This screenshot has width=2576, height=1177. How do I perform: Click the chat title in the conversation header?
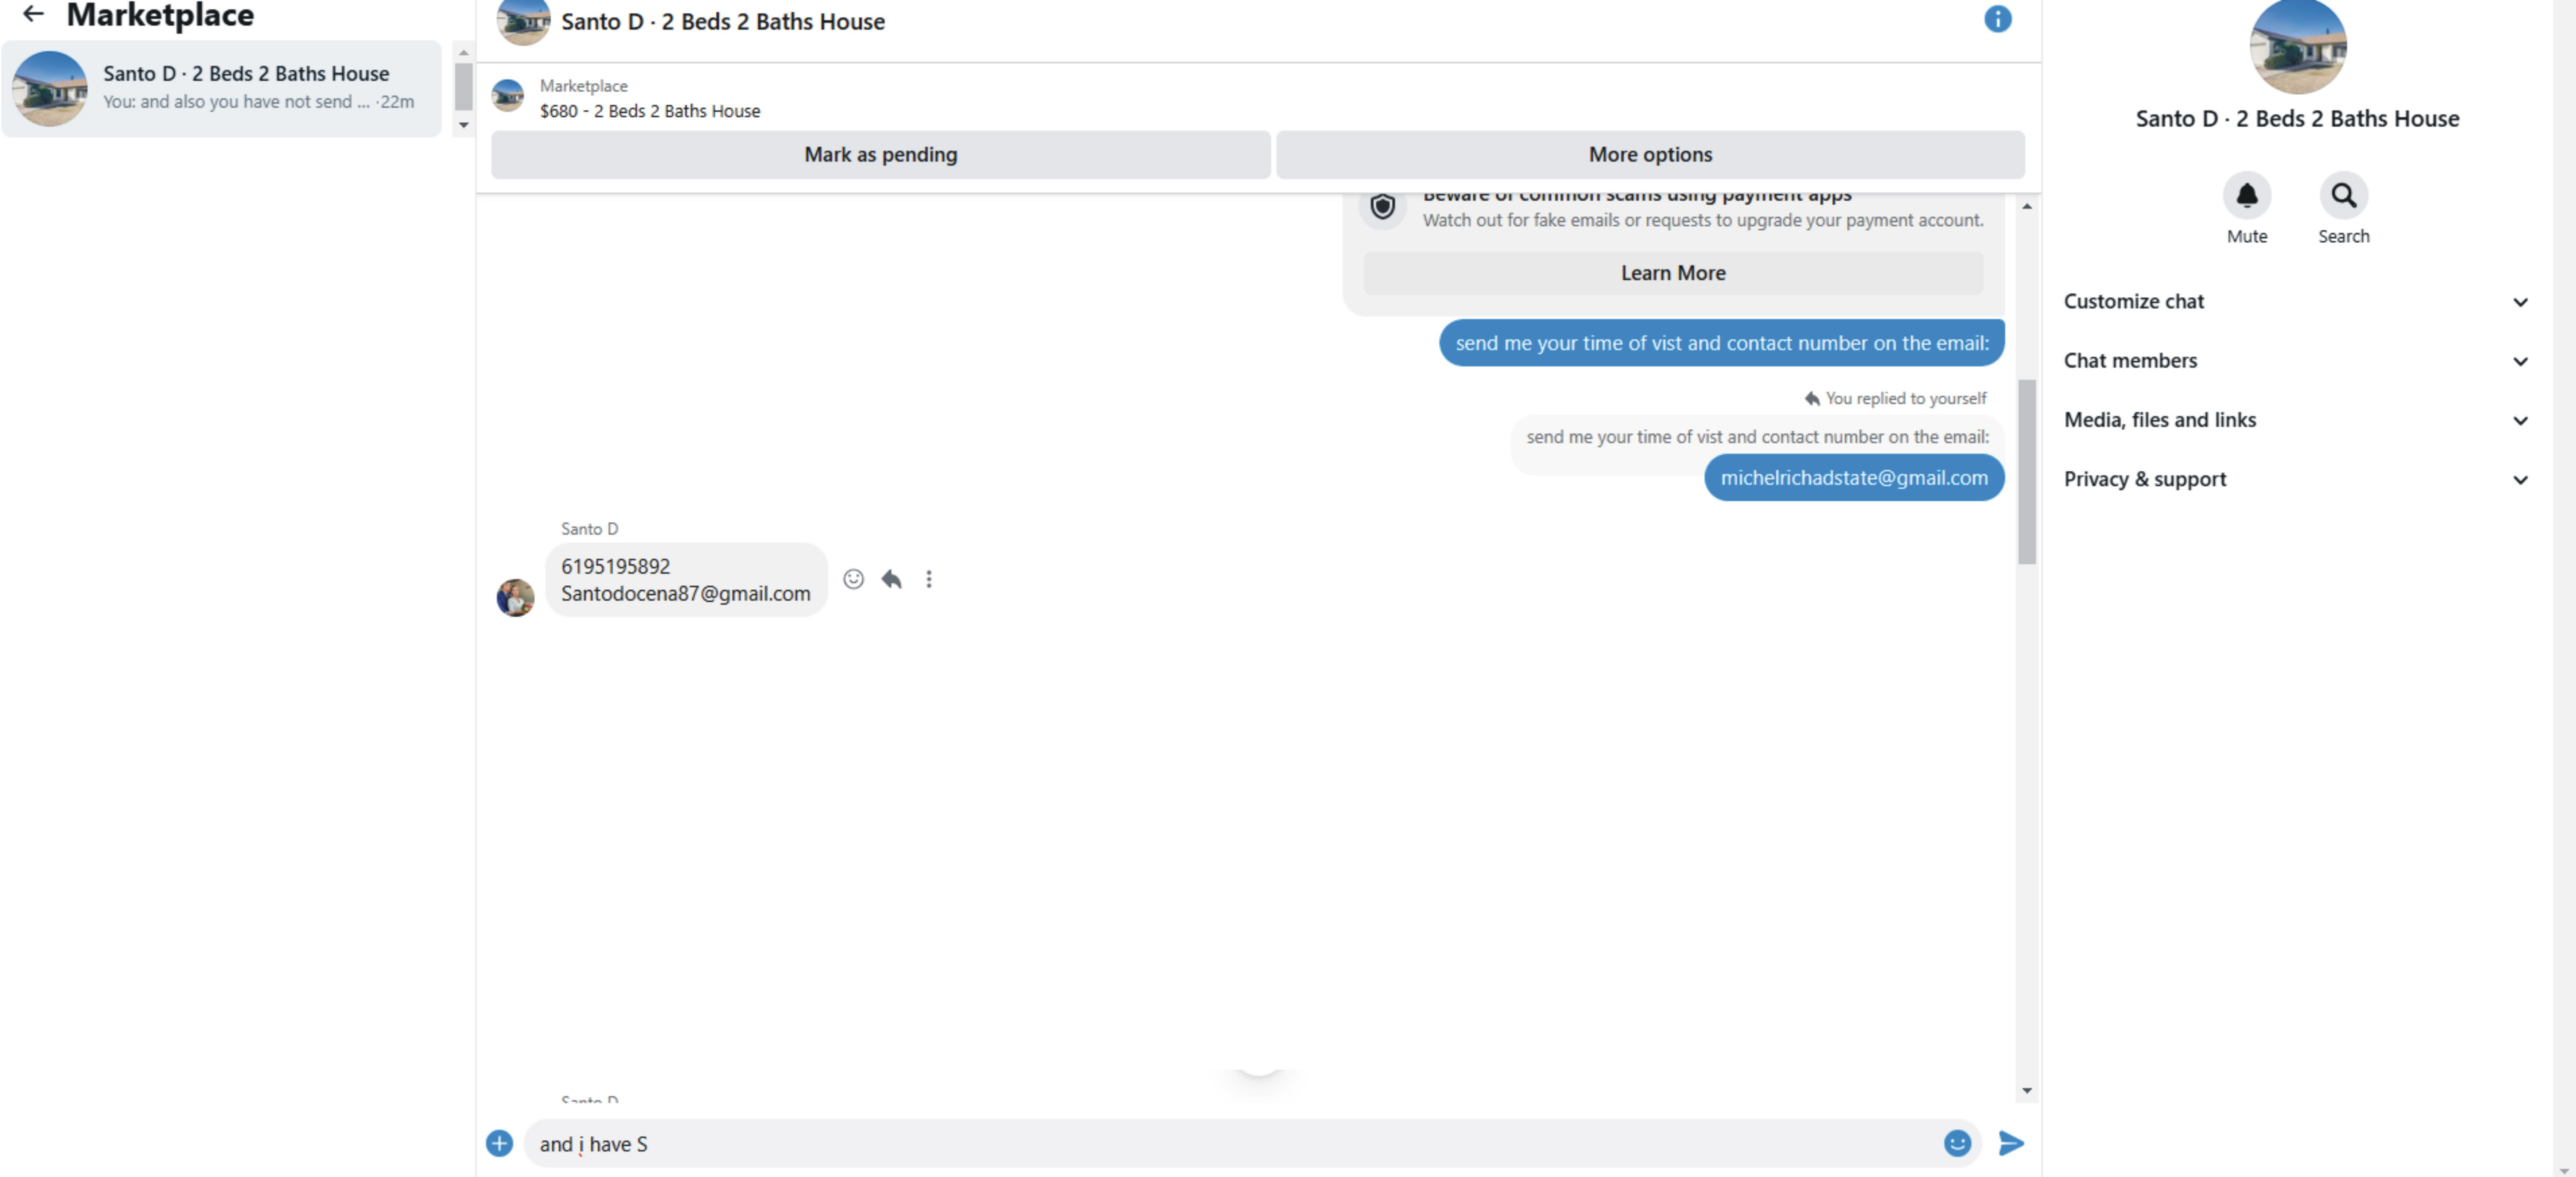click(x=722, y=22)
